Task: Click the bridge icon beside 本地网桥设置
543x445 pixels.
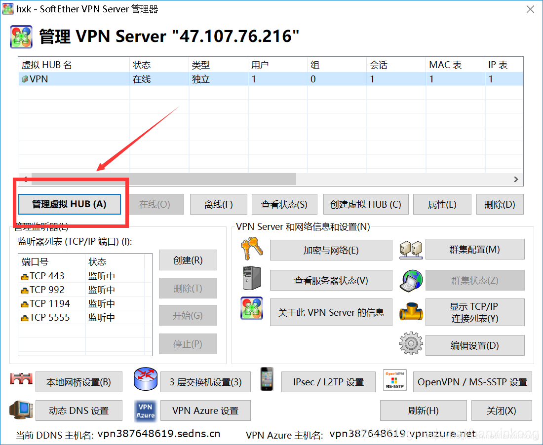Action: (21, 379)
